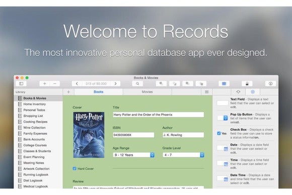Toggle the Hard Cover checkbox
Viewport: 292px width, 195px height.
coord(75,168)
